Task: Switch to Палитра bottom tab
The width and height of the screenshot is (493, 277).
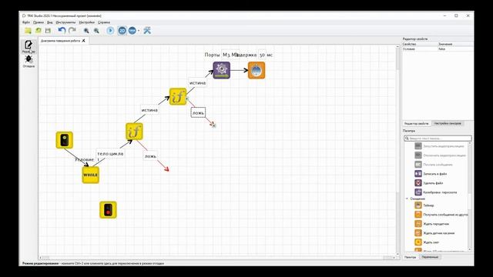Action: click(x=410, y=257)
